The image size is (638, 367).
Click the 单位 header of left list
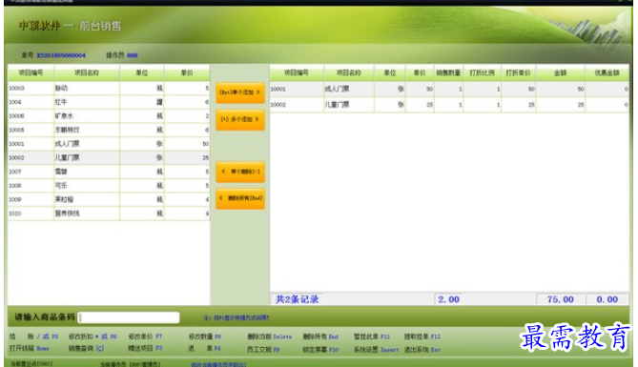coord(141,72)
